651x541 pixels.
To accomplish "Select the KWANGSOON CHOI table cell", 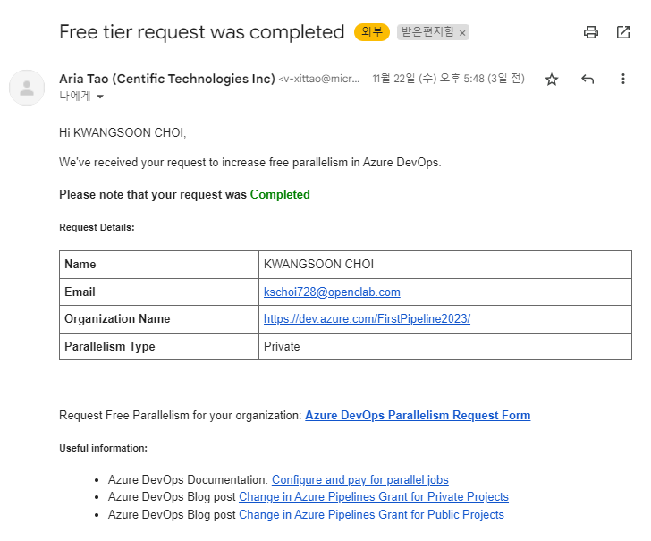I will tap(445, 265).
